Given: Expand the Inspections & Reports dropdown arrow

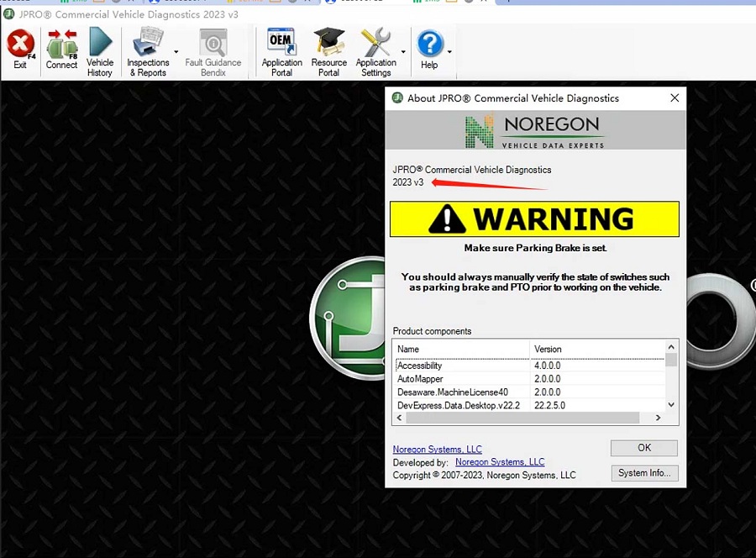Looking at the screenshot, I should (x=176, y=51).
